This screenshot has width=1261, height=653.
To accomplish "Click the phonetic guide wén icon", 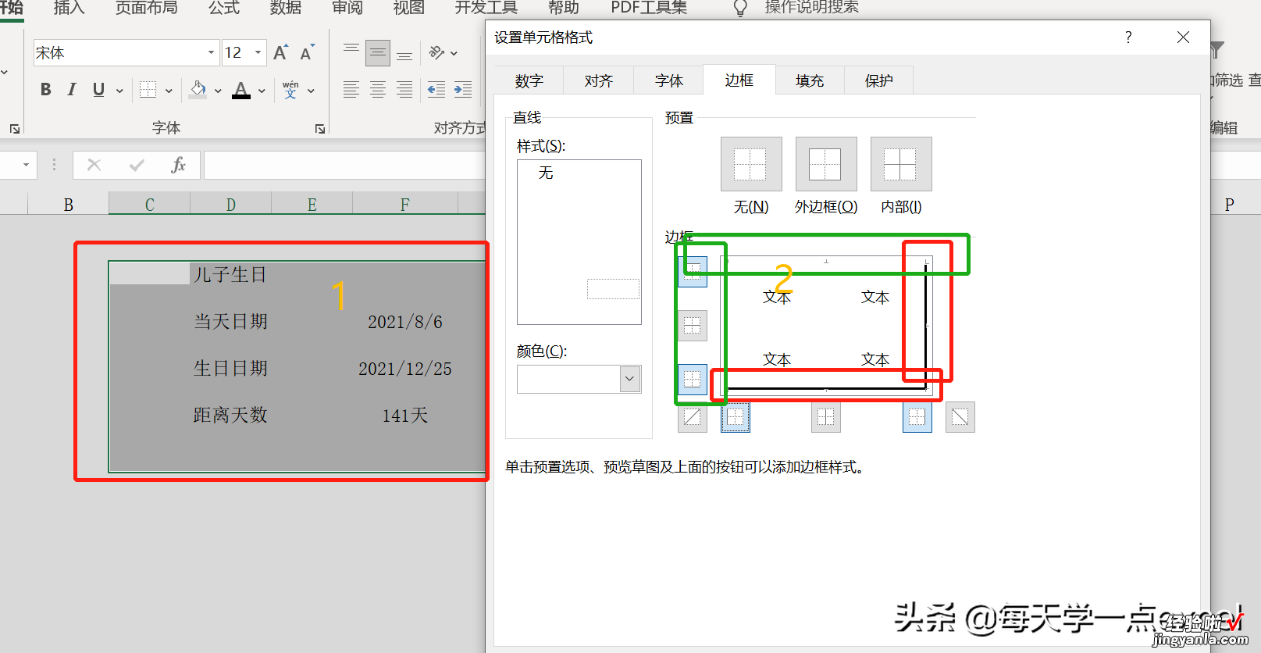I will pyautogui.click(x=290, y=90).
